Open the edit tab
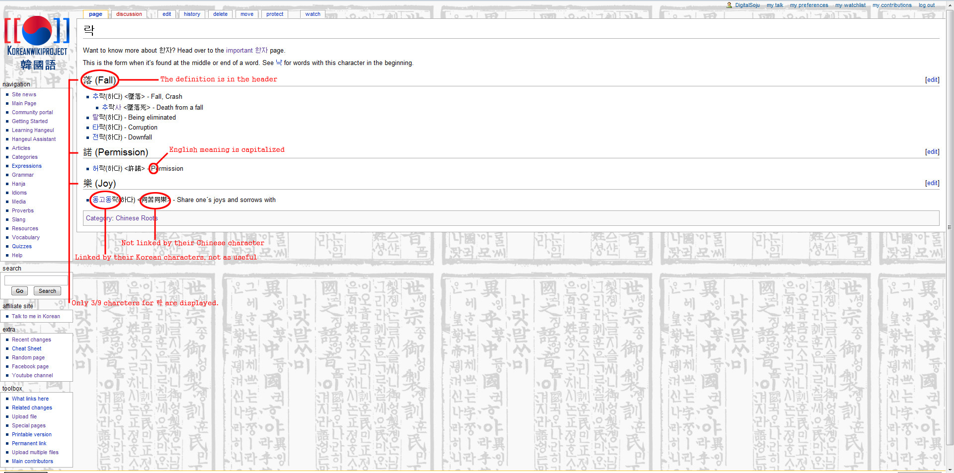Viewport: 954px width, 473px height. pyautogui.click(x=166, y=14)
